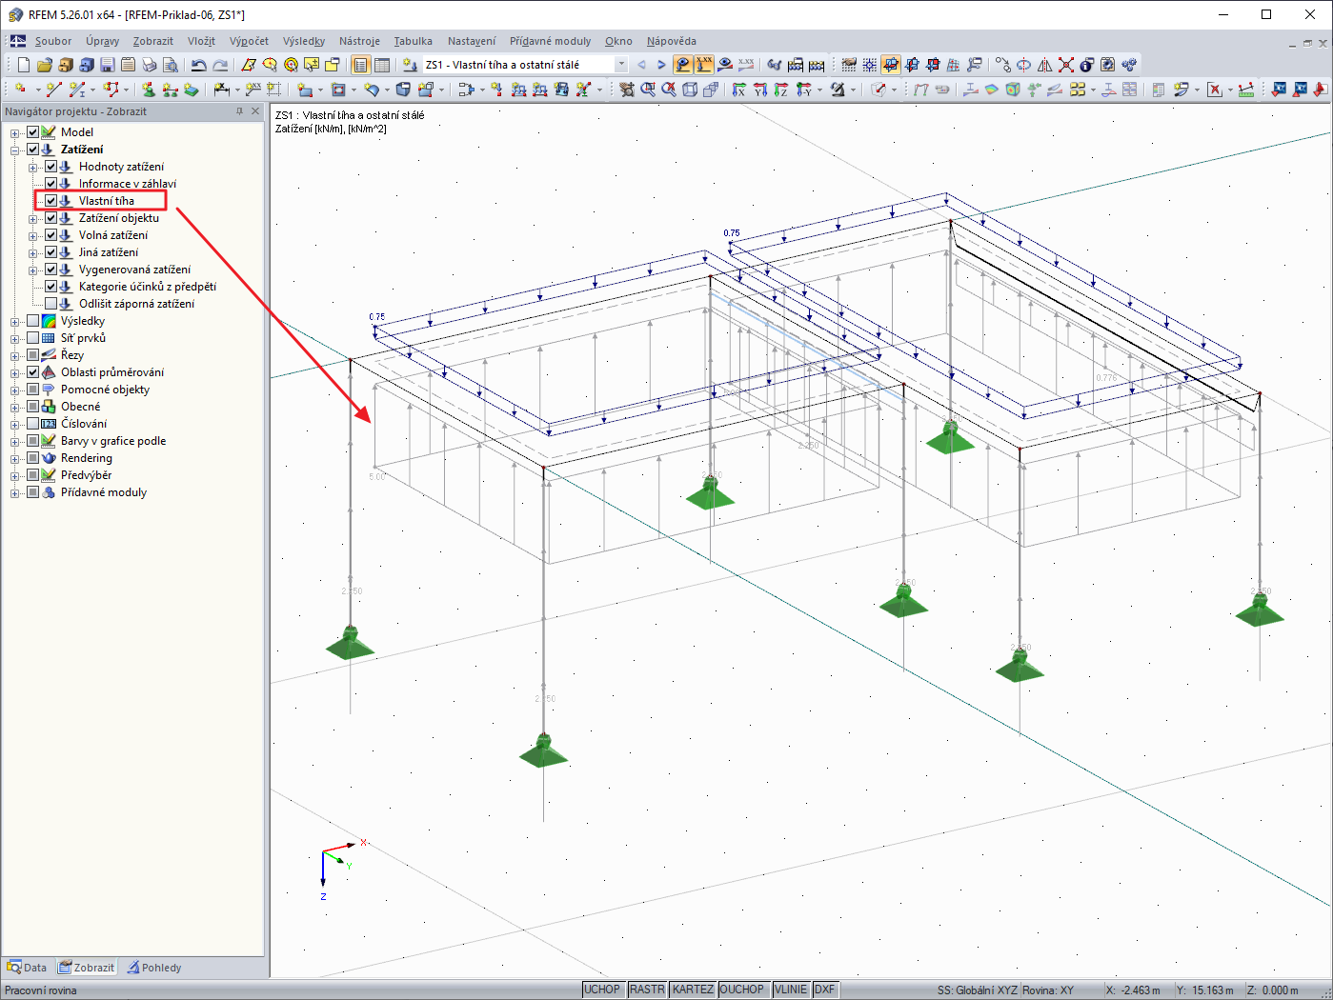
Task: Set view in Z direction
Action: 781,90
